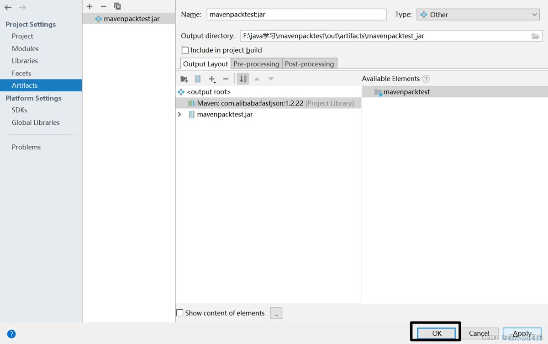Screen dimensions: 548x344
Task: Check Show content of elements
Action: click(x=180, y=313)
